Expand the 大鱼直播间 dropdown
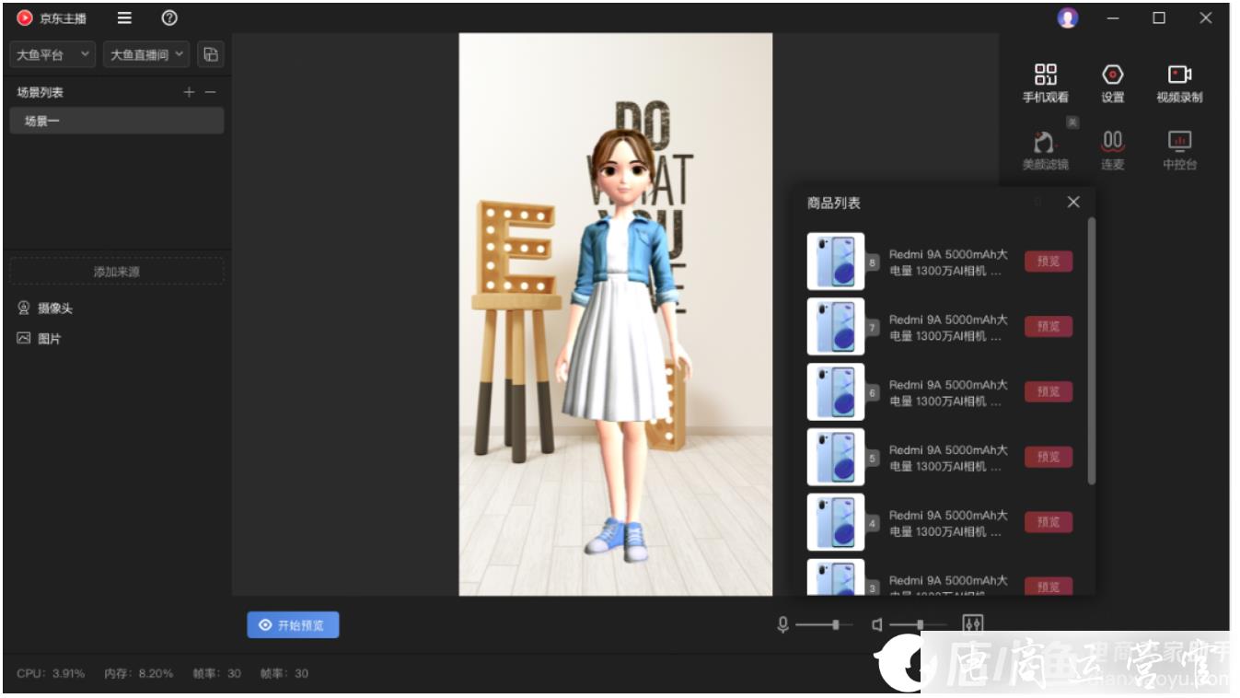Image resolution: width=1240 pixels, height=698 pixels. (x=146, y=54)
